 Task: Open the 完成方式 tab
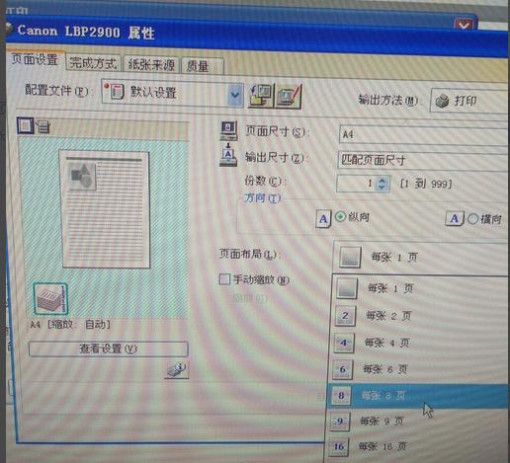[x=93, y=63]
